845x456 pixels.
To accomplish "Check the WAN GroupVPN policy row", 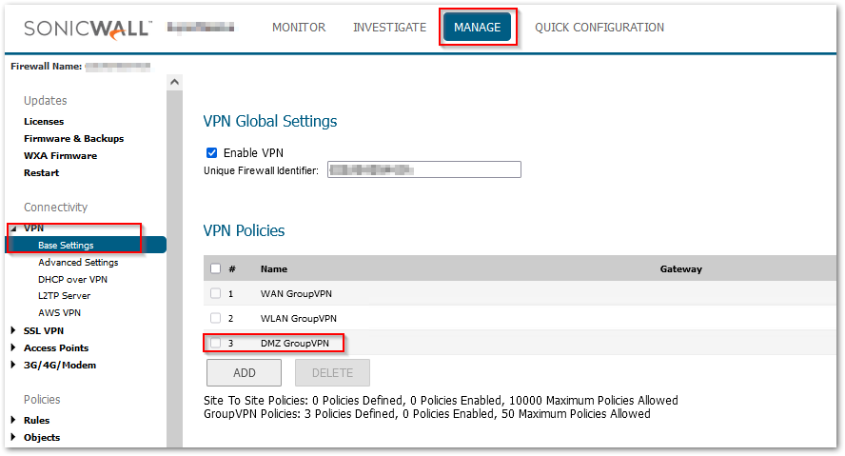I will click(215, 293).
